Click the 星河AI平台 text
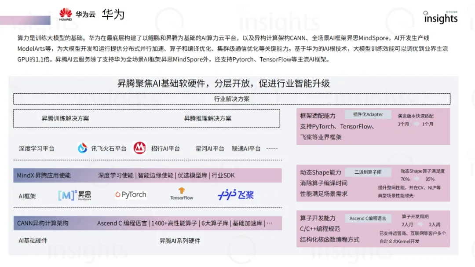 [210, 149]
